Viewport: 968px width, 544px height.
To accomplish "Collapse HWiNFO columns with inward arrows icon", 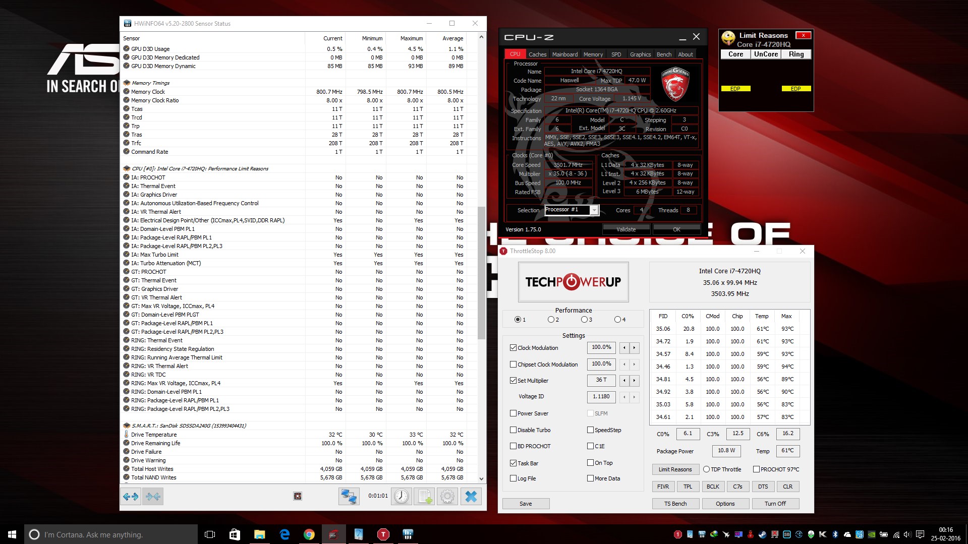I will click(153, 497).
